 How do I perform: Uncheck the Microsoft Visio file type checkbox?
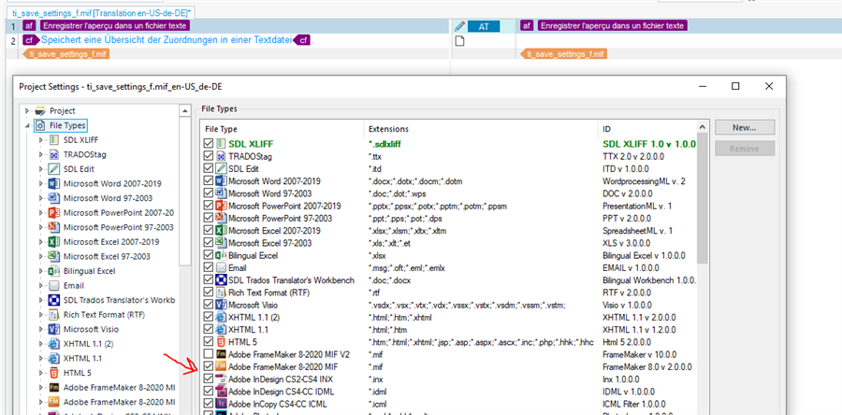tap(209, 305)
